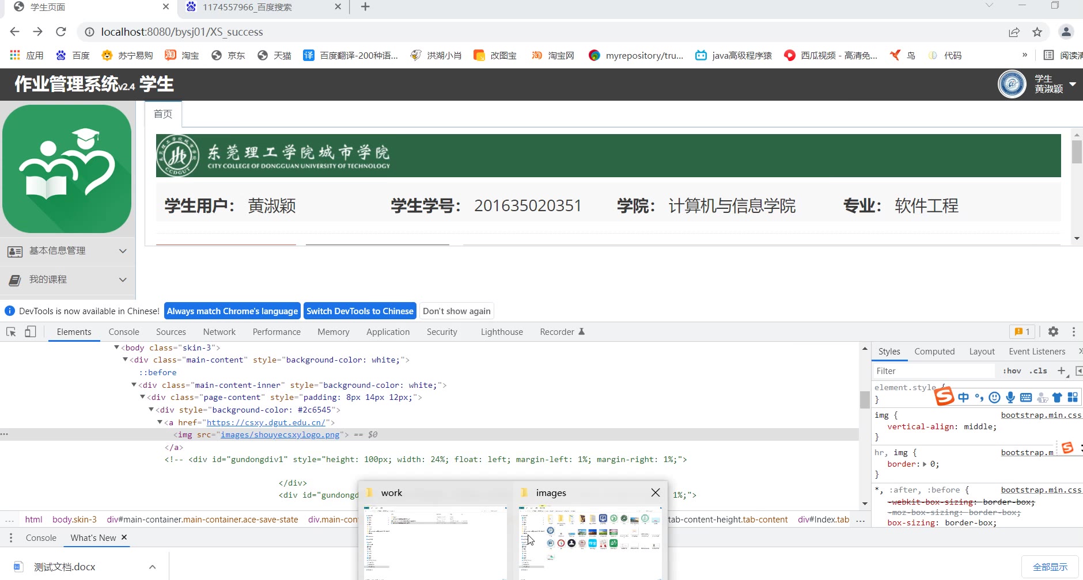Click the new style rule plus icon
1083x580 pixels.
[1061, 371]
